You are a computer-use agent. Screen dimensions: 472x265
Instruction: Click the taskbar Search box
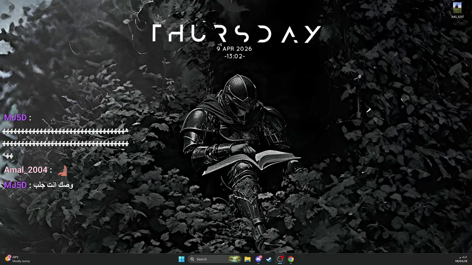215,259
